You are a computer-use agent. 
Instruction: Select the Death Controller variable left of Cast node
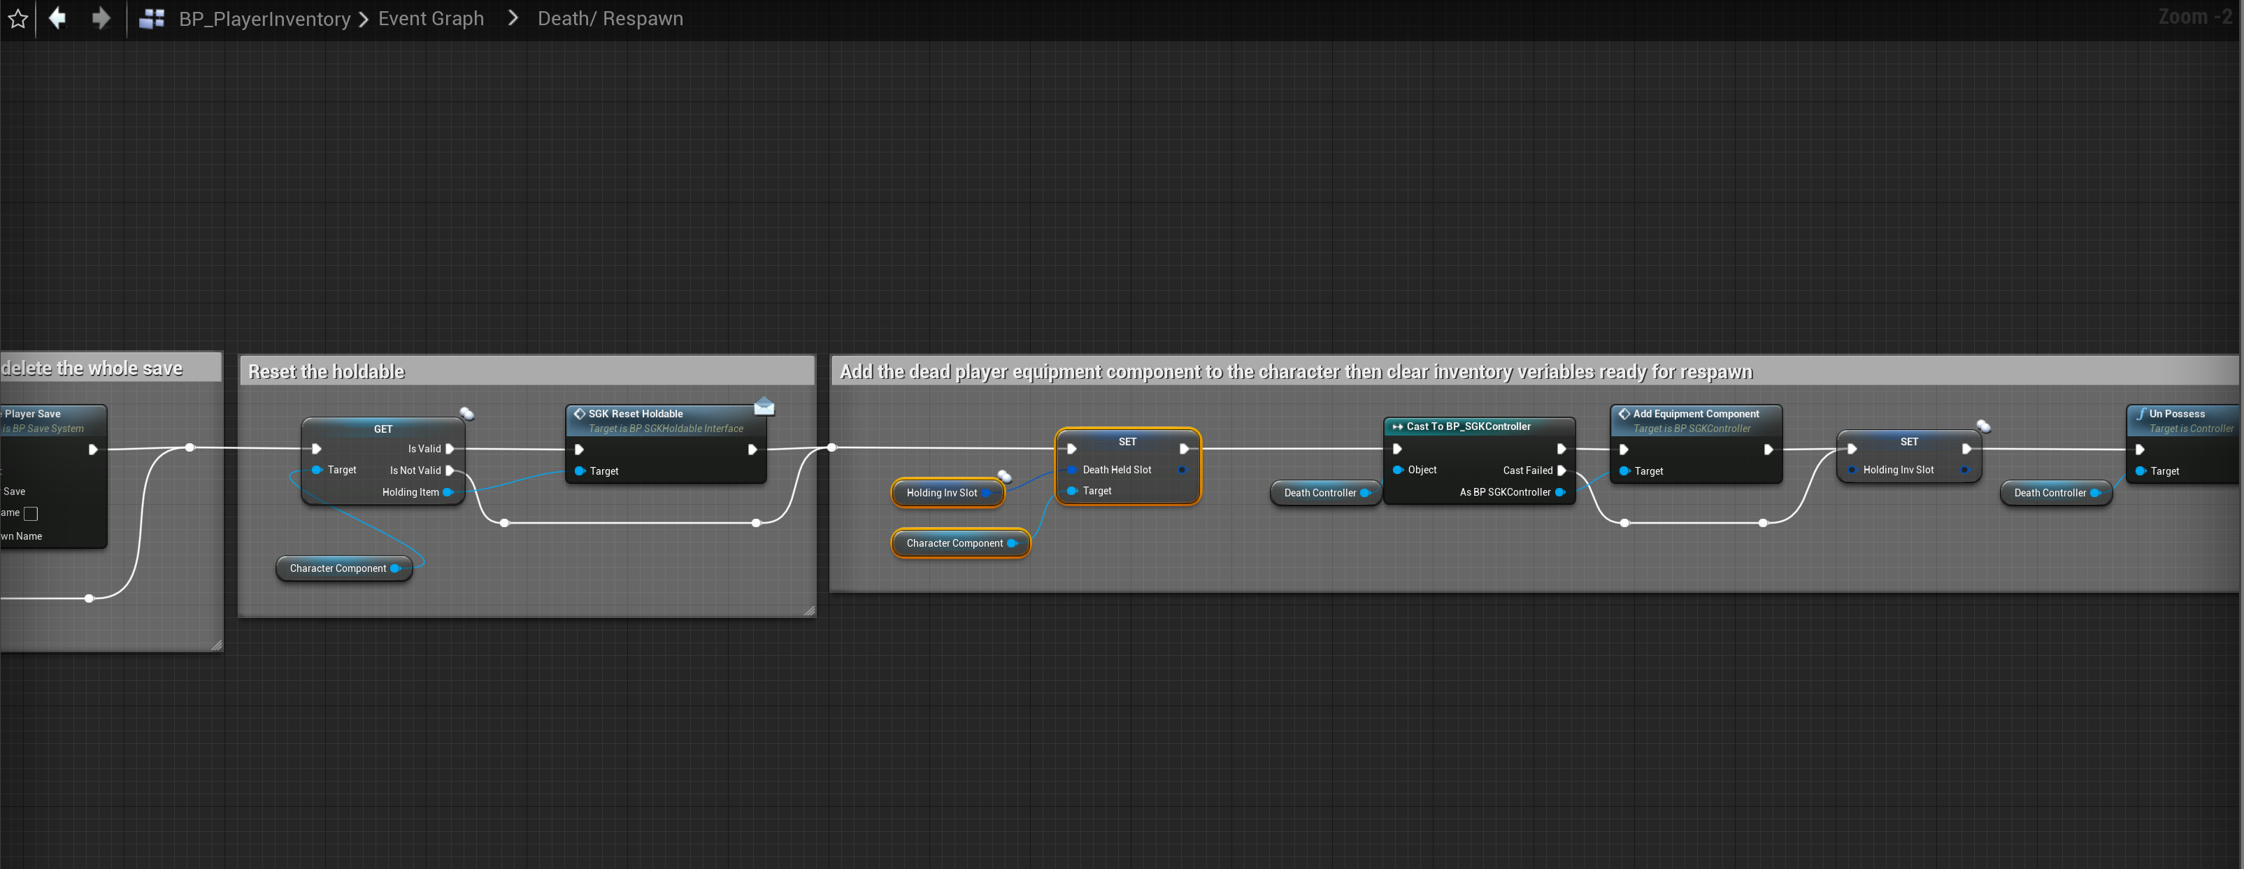coord(1319,493)
